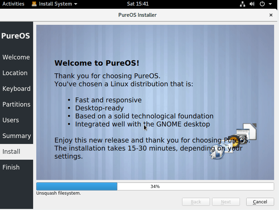The image size is (279, 210).
Task: Select the Keyboard step in sidebar
Action: (x=16, y=89)
